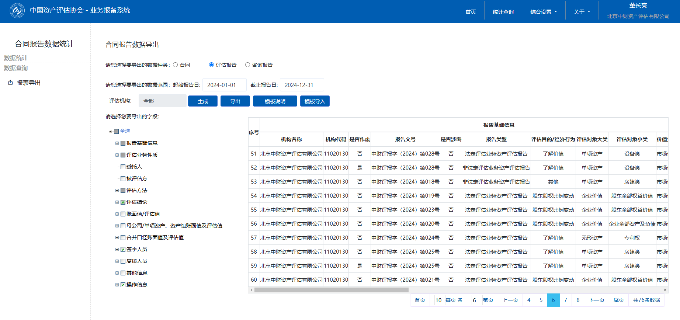The height and width of the screenshot is (320, 680).
Task: Collapse the 全选 tree root node
Action: 110,131
